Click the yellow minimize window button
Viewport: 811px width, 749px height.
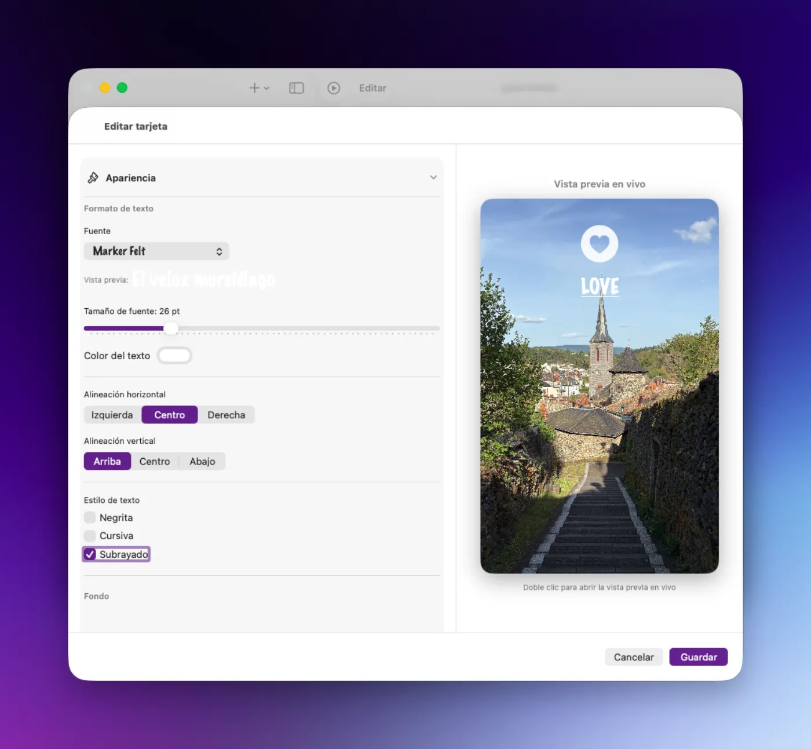(105, 87)
